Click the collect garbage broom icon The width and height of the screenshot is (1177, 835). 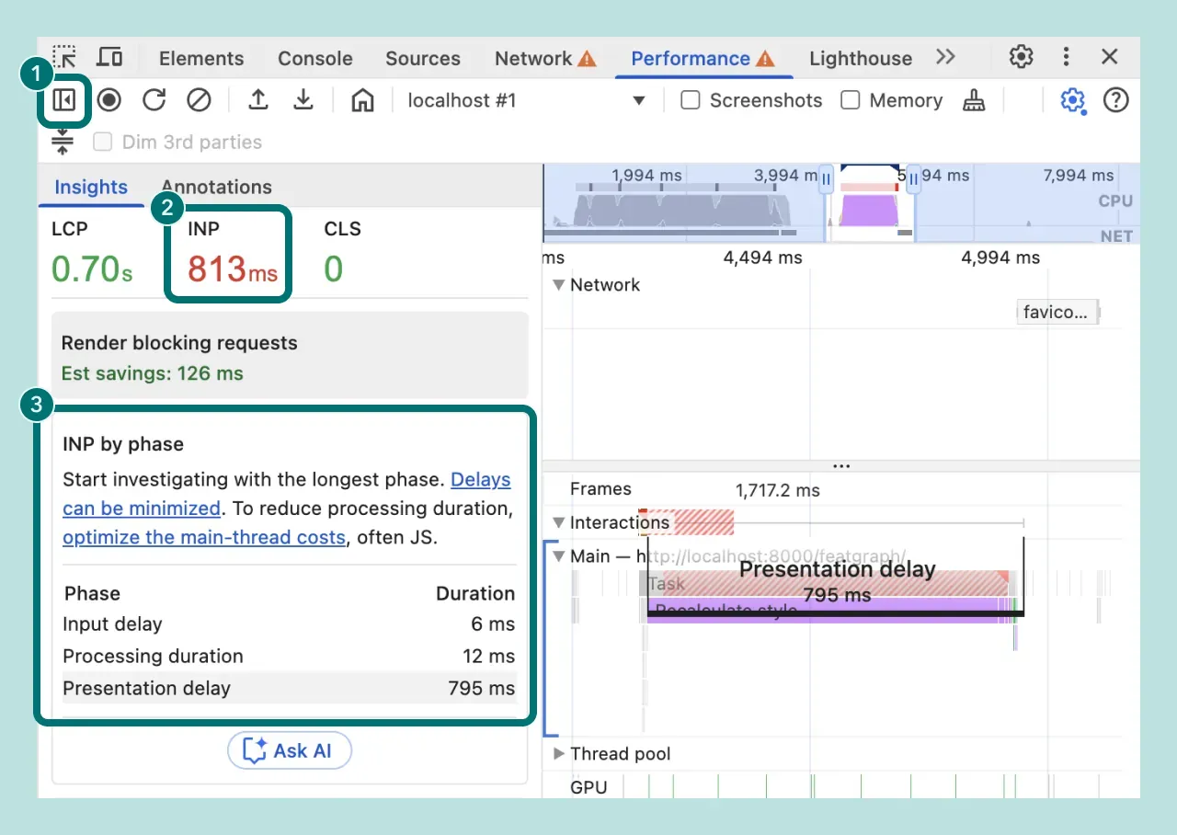[x=974, y=100]
